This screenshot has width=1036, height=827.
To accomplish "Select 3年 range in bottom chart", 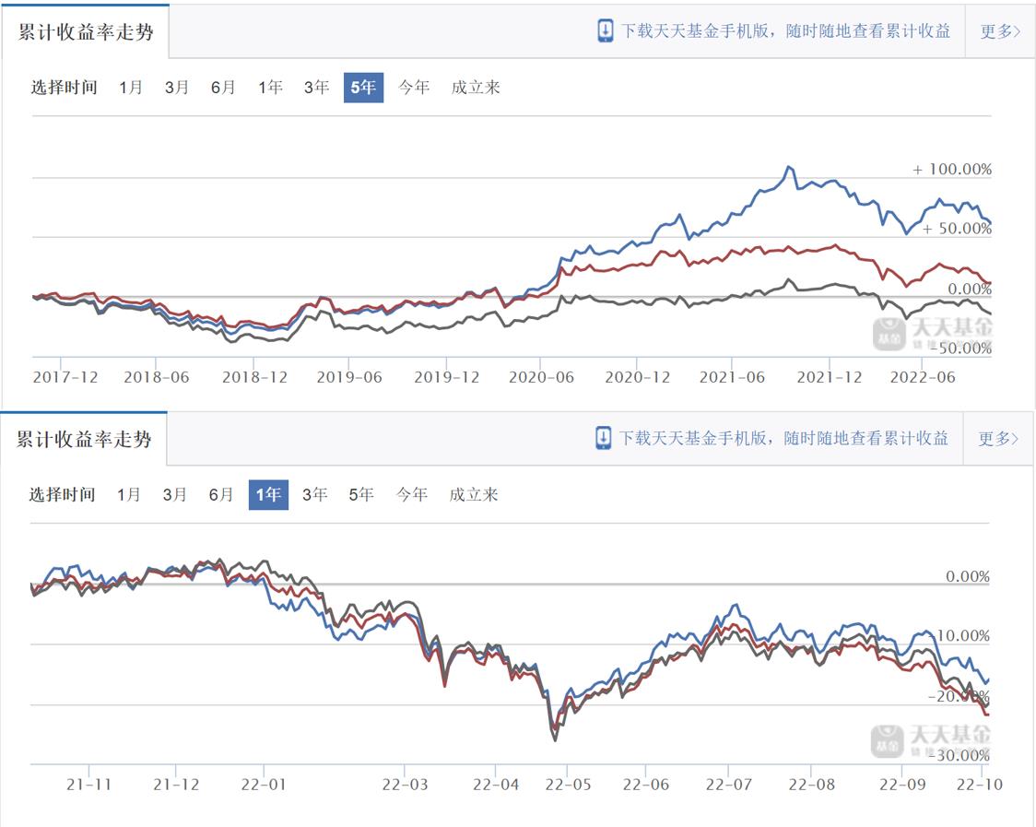I will [314, 495].
